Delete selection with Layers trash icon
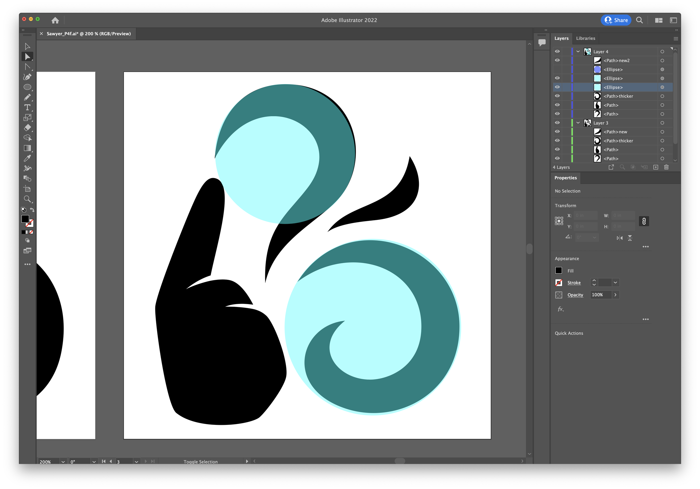Screen dimensions: 700x489 [666, 167]
